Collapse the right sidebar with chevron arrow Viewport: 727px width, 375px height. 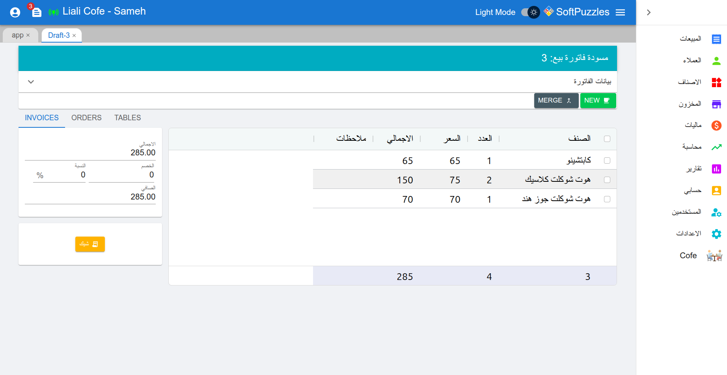649,12
